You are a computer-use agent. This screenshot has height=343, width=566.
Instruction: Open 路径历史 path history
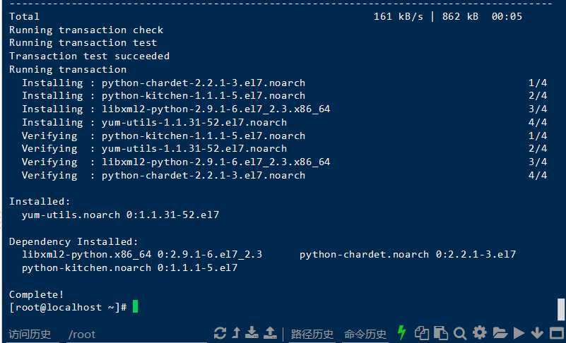pyautogui.click(x=312, y=335)
